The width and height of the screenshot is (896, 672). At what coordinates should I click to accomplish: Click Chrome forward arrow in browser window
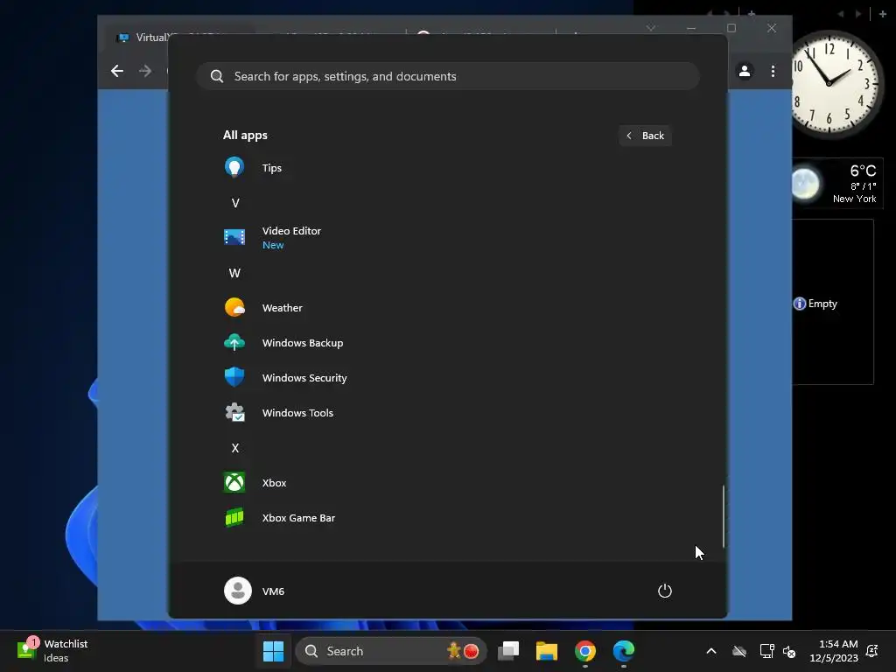[x=145, y=70]
